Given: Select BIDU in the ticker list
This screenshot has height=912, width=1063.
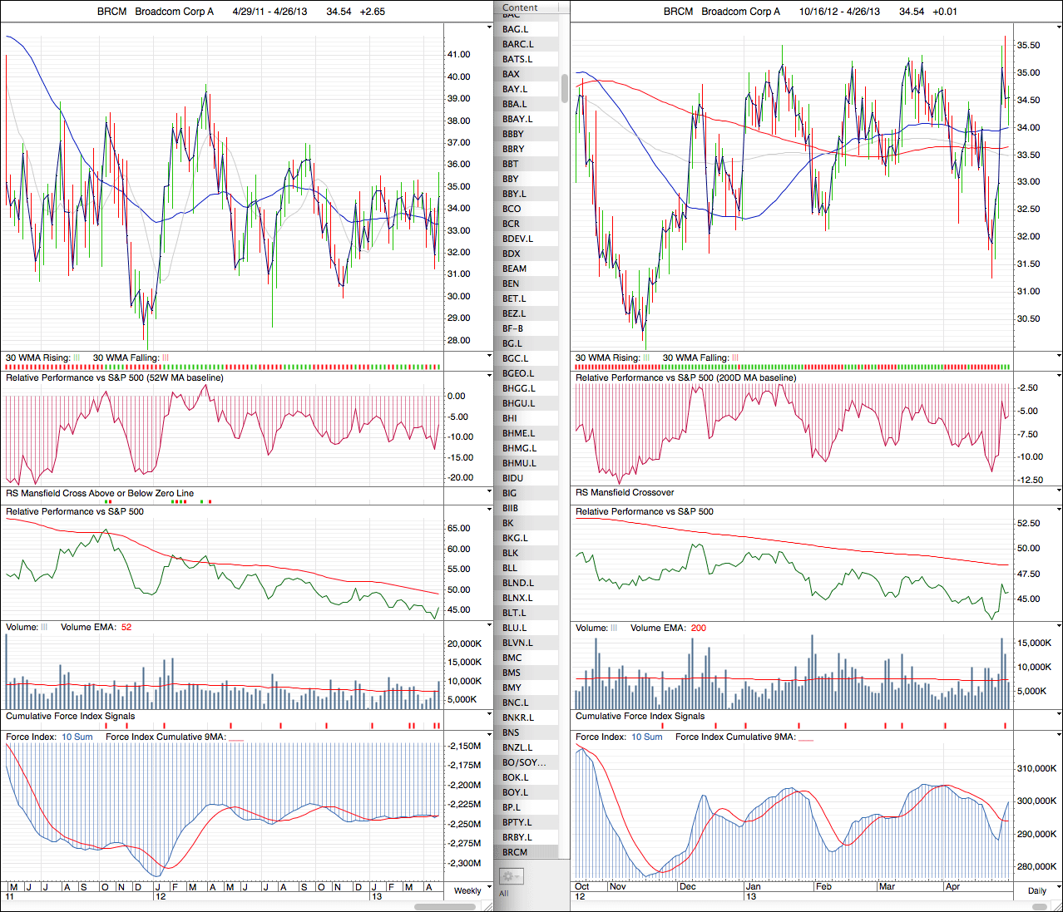Looking at the screenshot, I should pyautogui.click(x=513, y=478).
